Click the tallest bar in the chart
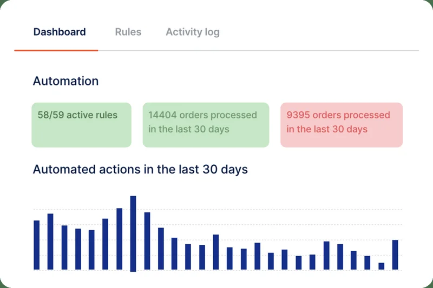 (133, 233)
